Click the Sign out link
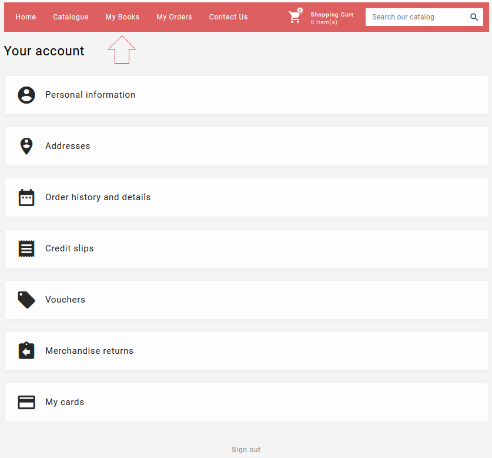Screen dimensions: 492x458 pyautogui.click(x=246, y=450)
